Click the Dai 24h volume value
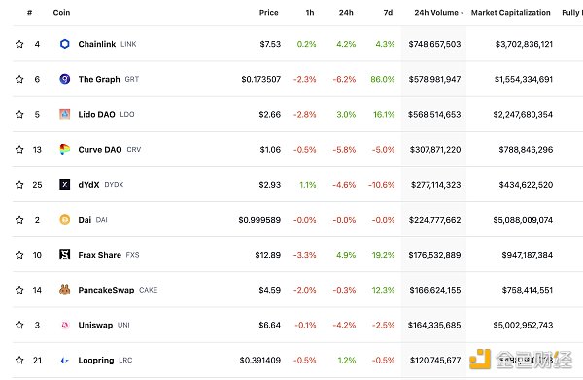The width and height of the screenshot is (583, 380). 434,220
